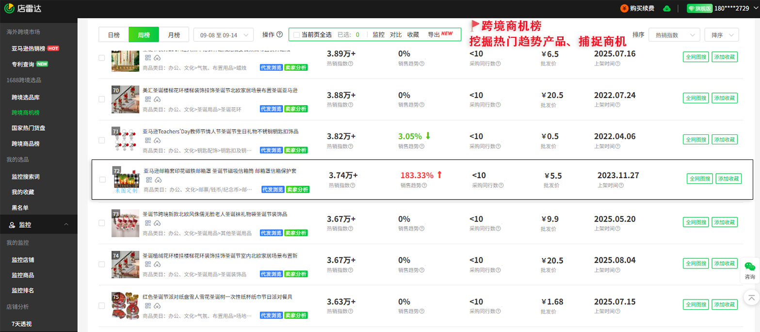The width and height of the screenshot is (760, 332).
Task: Open the 热销指数 sort field dropdown
Action: point(674,35)
